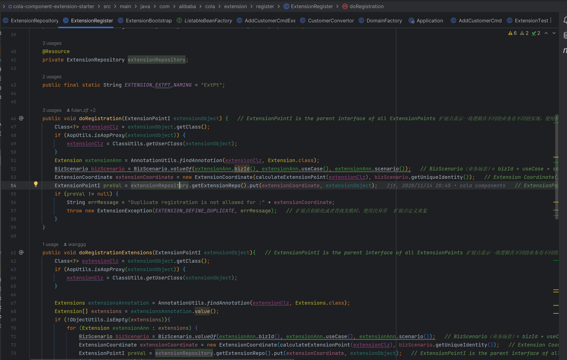Viewport: 567px width, 360px height.
Task: Click the 'src' breadcrumb item
Action: (107, 6)
